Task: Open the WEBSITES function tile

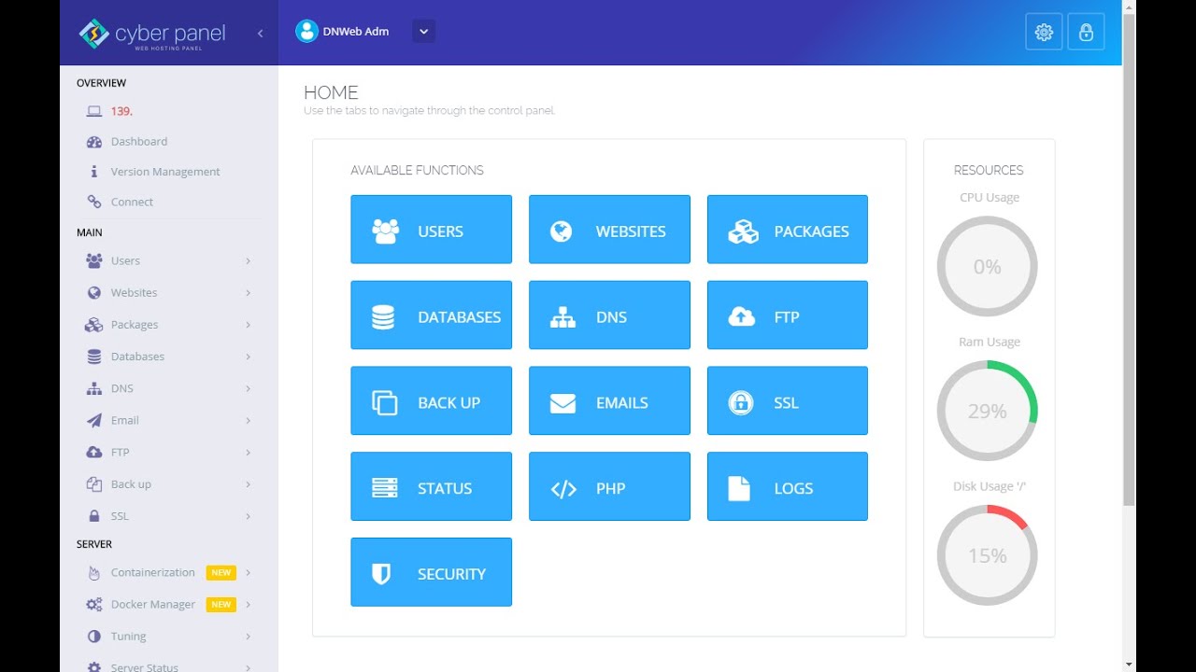Action: 609,230
